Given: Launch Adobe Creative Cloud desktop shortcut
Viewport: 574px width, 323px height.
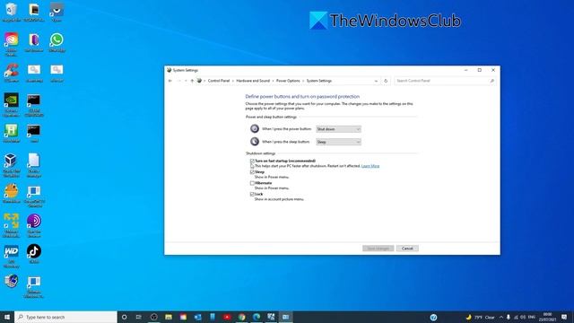Looking at the screenshot, I should pyautogui.click(x=12, y=44).
